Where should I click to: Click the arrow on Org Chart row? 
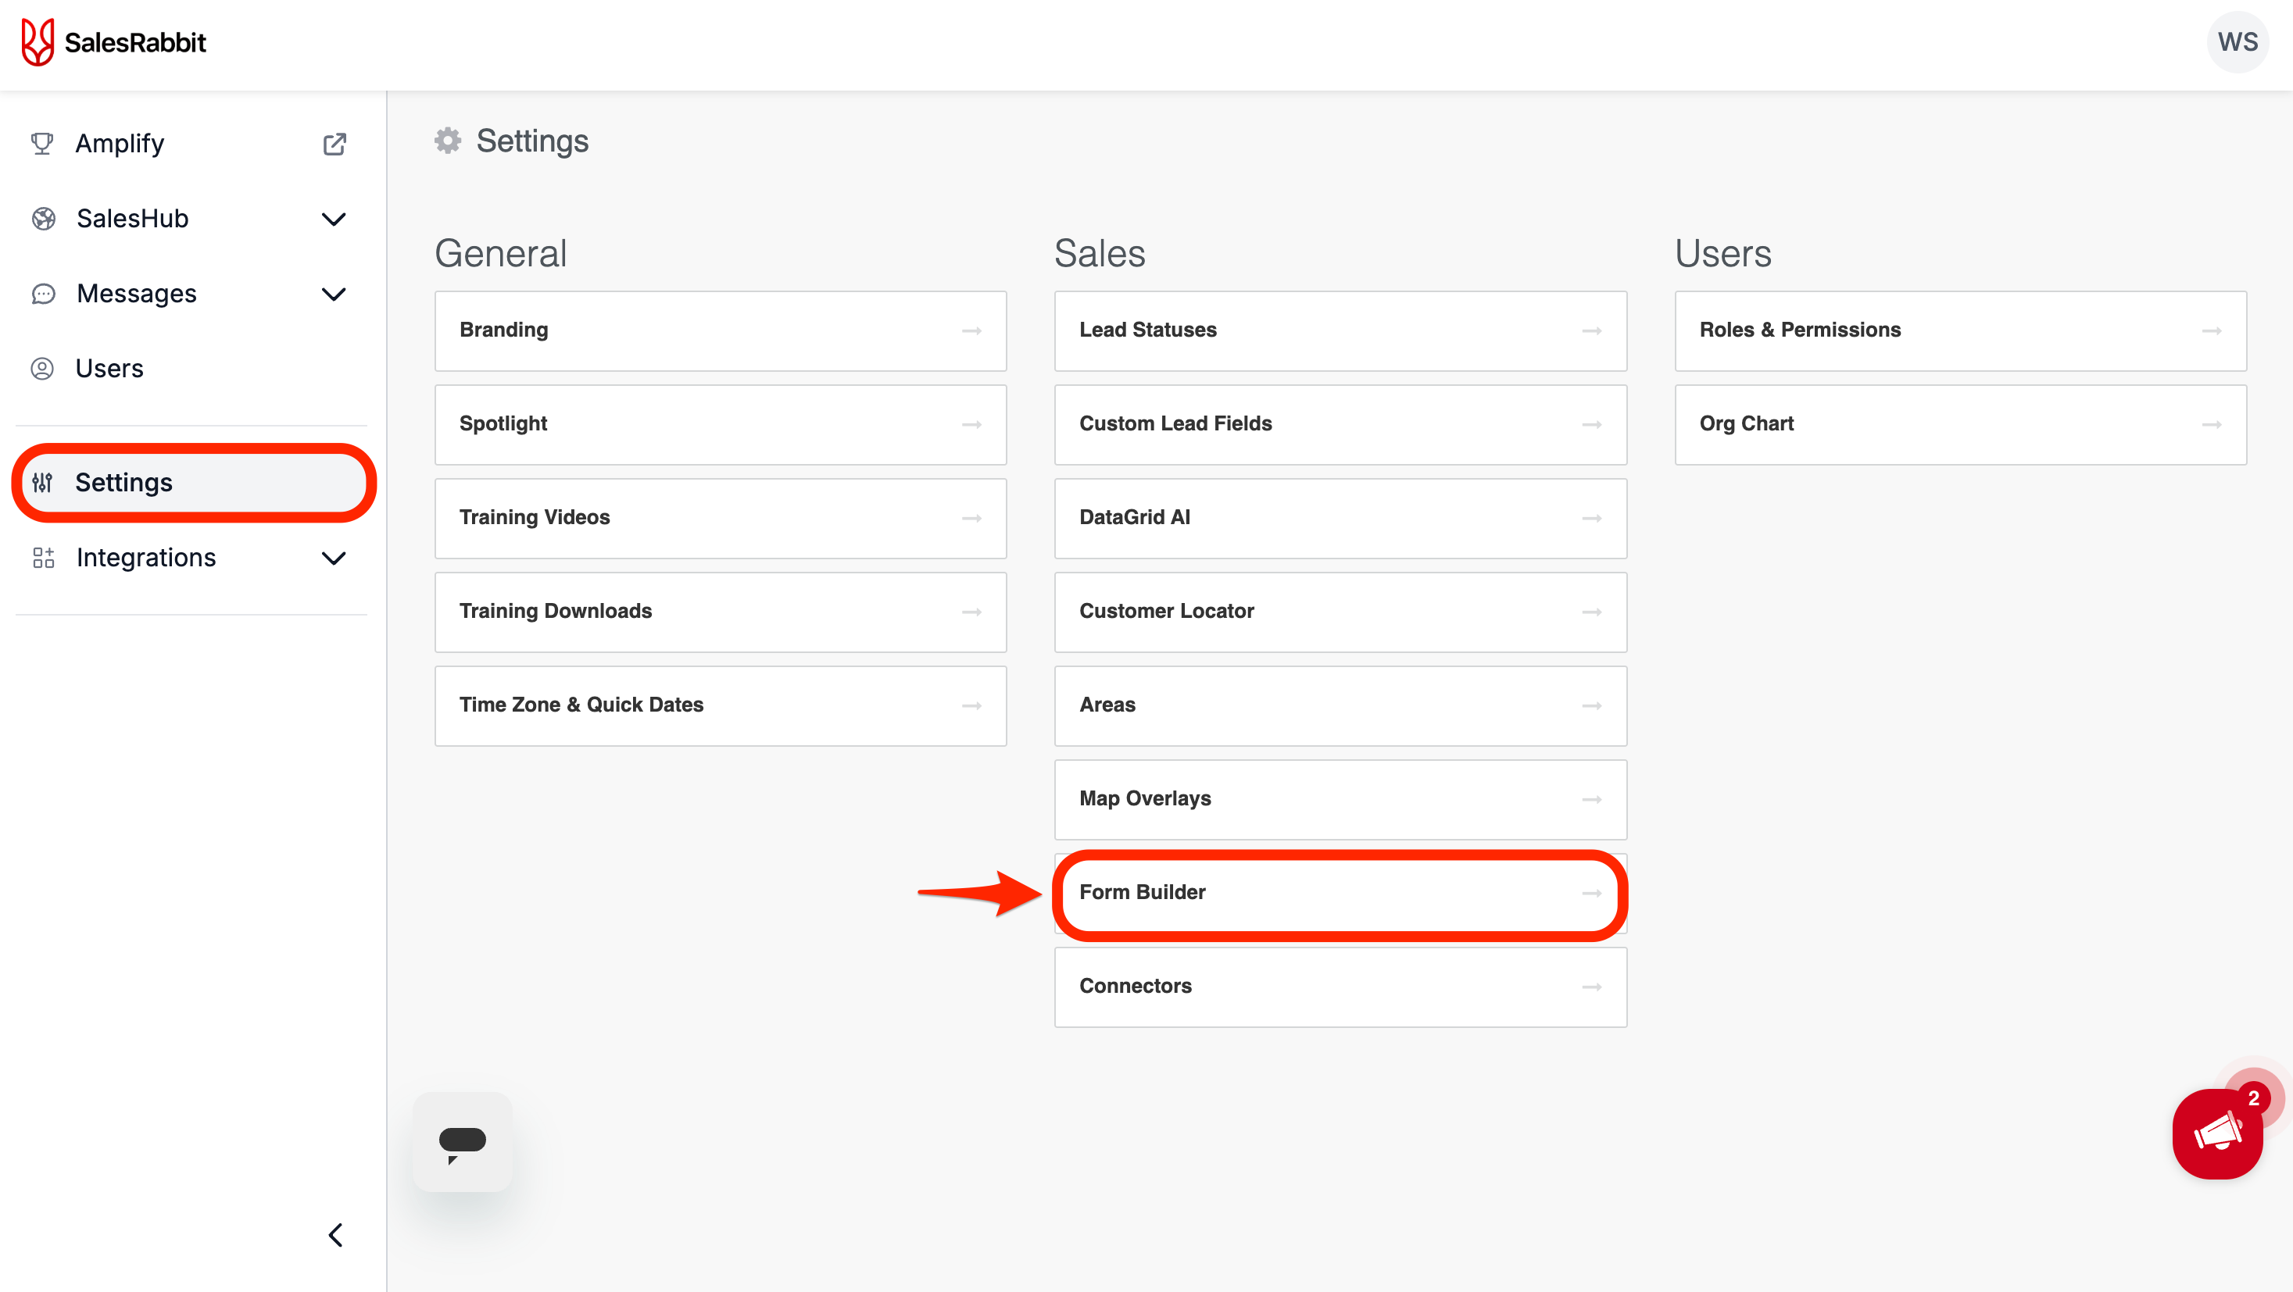click(x=2212, y=424)
